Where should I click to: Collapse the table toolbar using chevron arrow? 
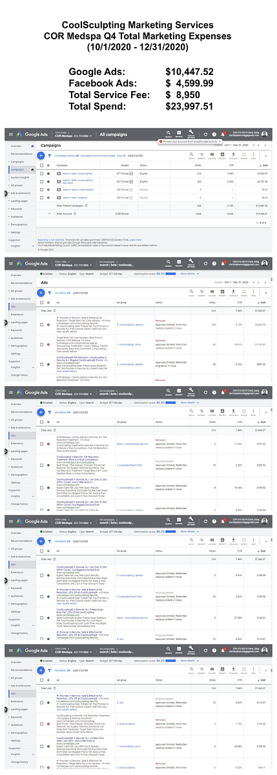pos(266,156)
